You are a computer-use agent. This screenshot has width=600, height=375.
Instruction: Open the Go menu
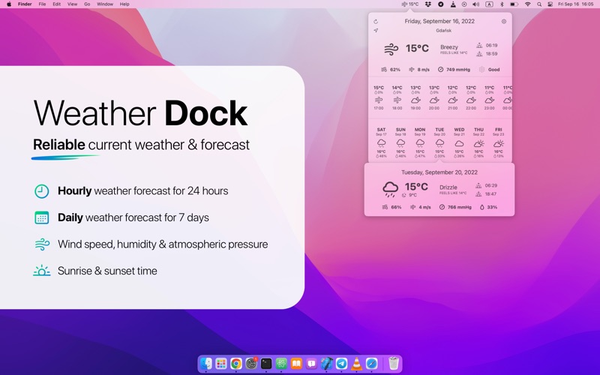click(87, 4)
